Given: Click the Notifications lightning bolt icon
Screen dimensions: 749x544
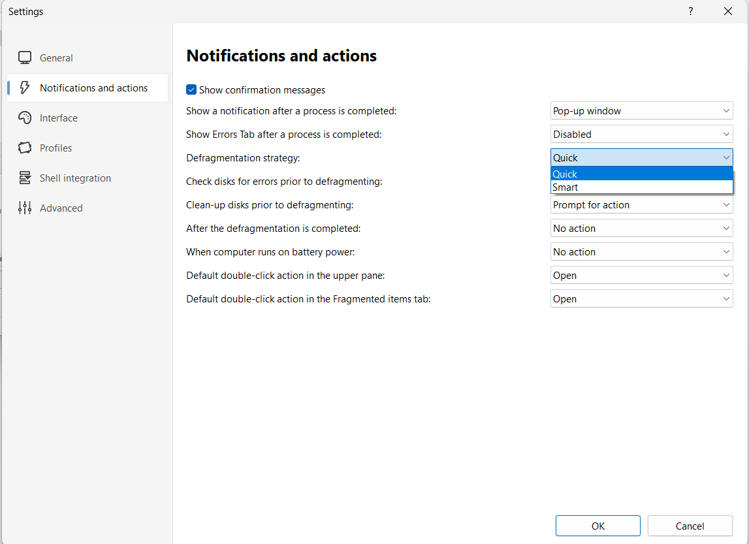Looking at the screenshot, I should click(25, 88).
